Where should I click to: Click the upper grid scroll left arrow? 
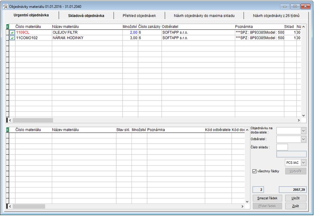coord(10,120)
